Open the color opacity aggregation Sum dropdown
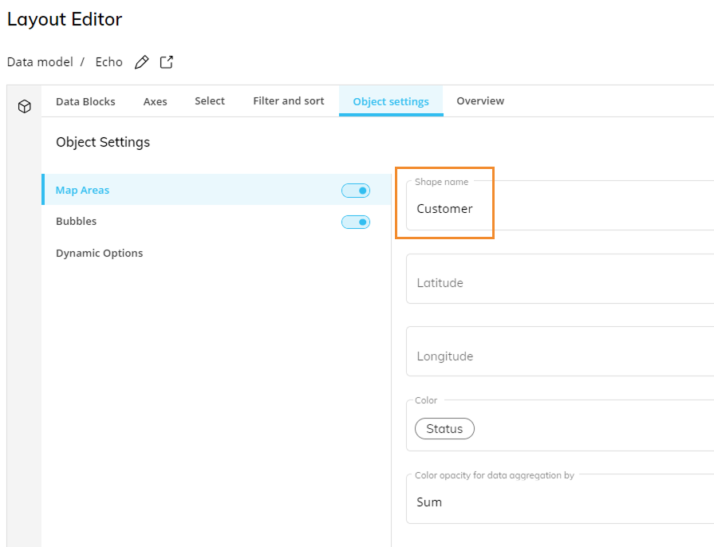Image resolution: width=714 pixels, height=547 pixels. 560,499
